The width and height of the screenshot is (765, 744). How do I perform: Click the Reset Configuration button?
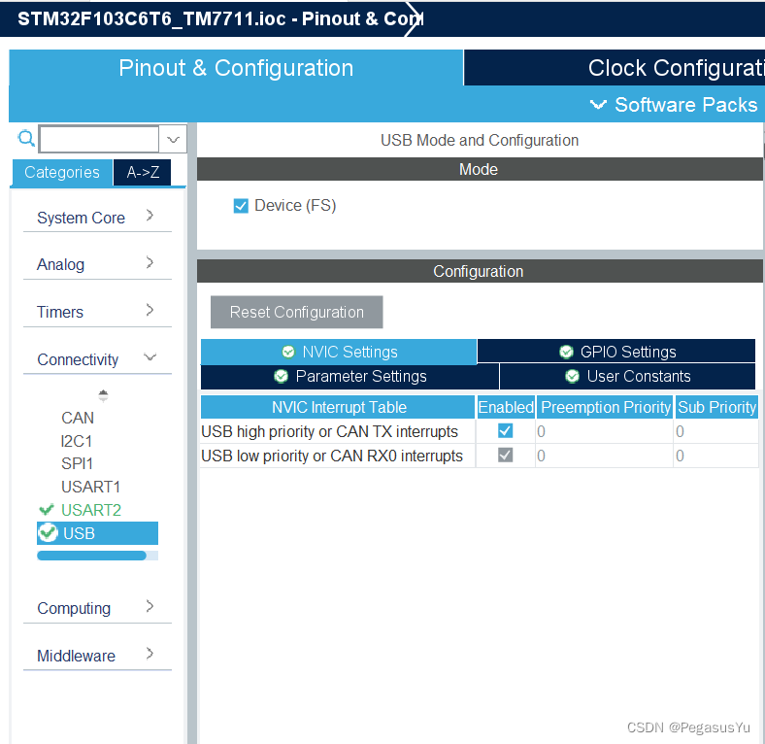pyautogui.click(x=297, y=312)
